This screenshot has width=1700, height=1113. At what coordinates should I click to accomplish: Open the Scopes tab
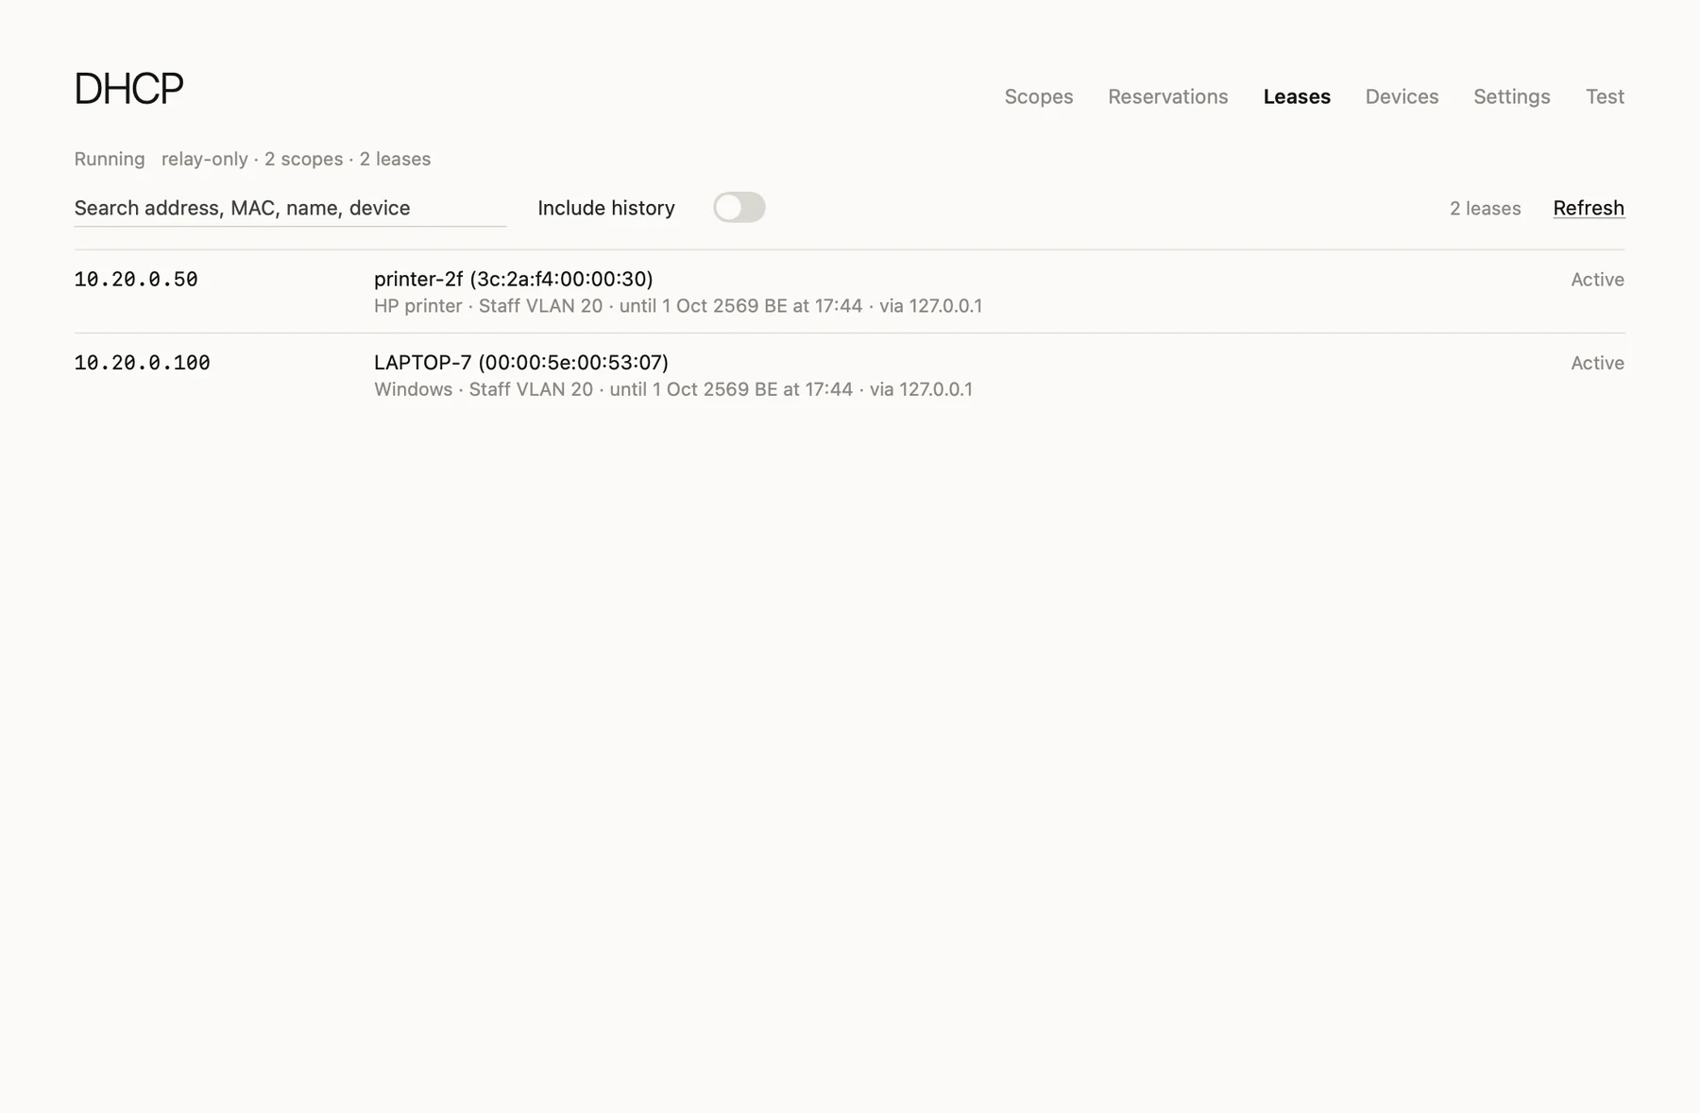coord(1038,96)
